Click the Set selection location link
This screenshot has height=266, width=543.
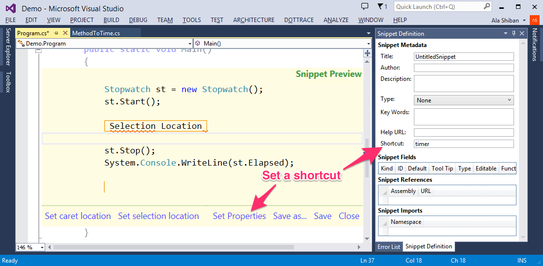tap(159, 216)
